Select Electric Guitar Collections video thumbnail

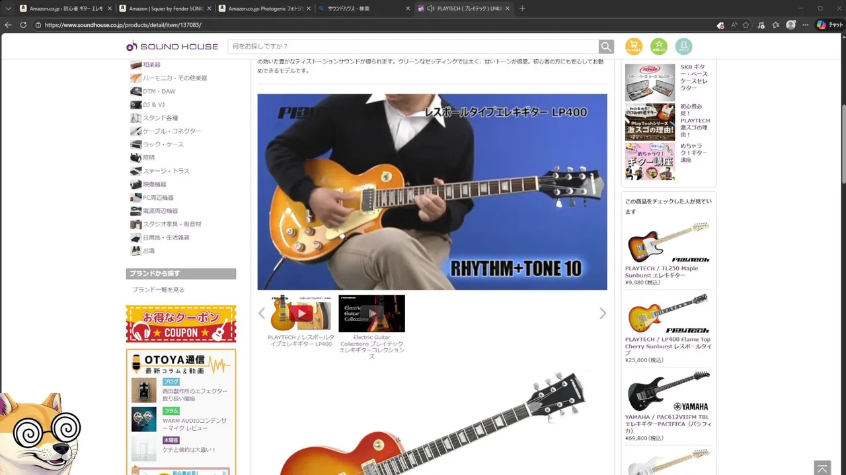[x=371, y=313]
